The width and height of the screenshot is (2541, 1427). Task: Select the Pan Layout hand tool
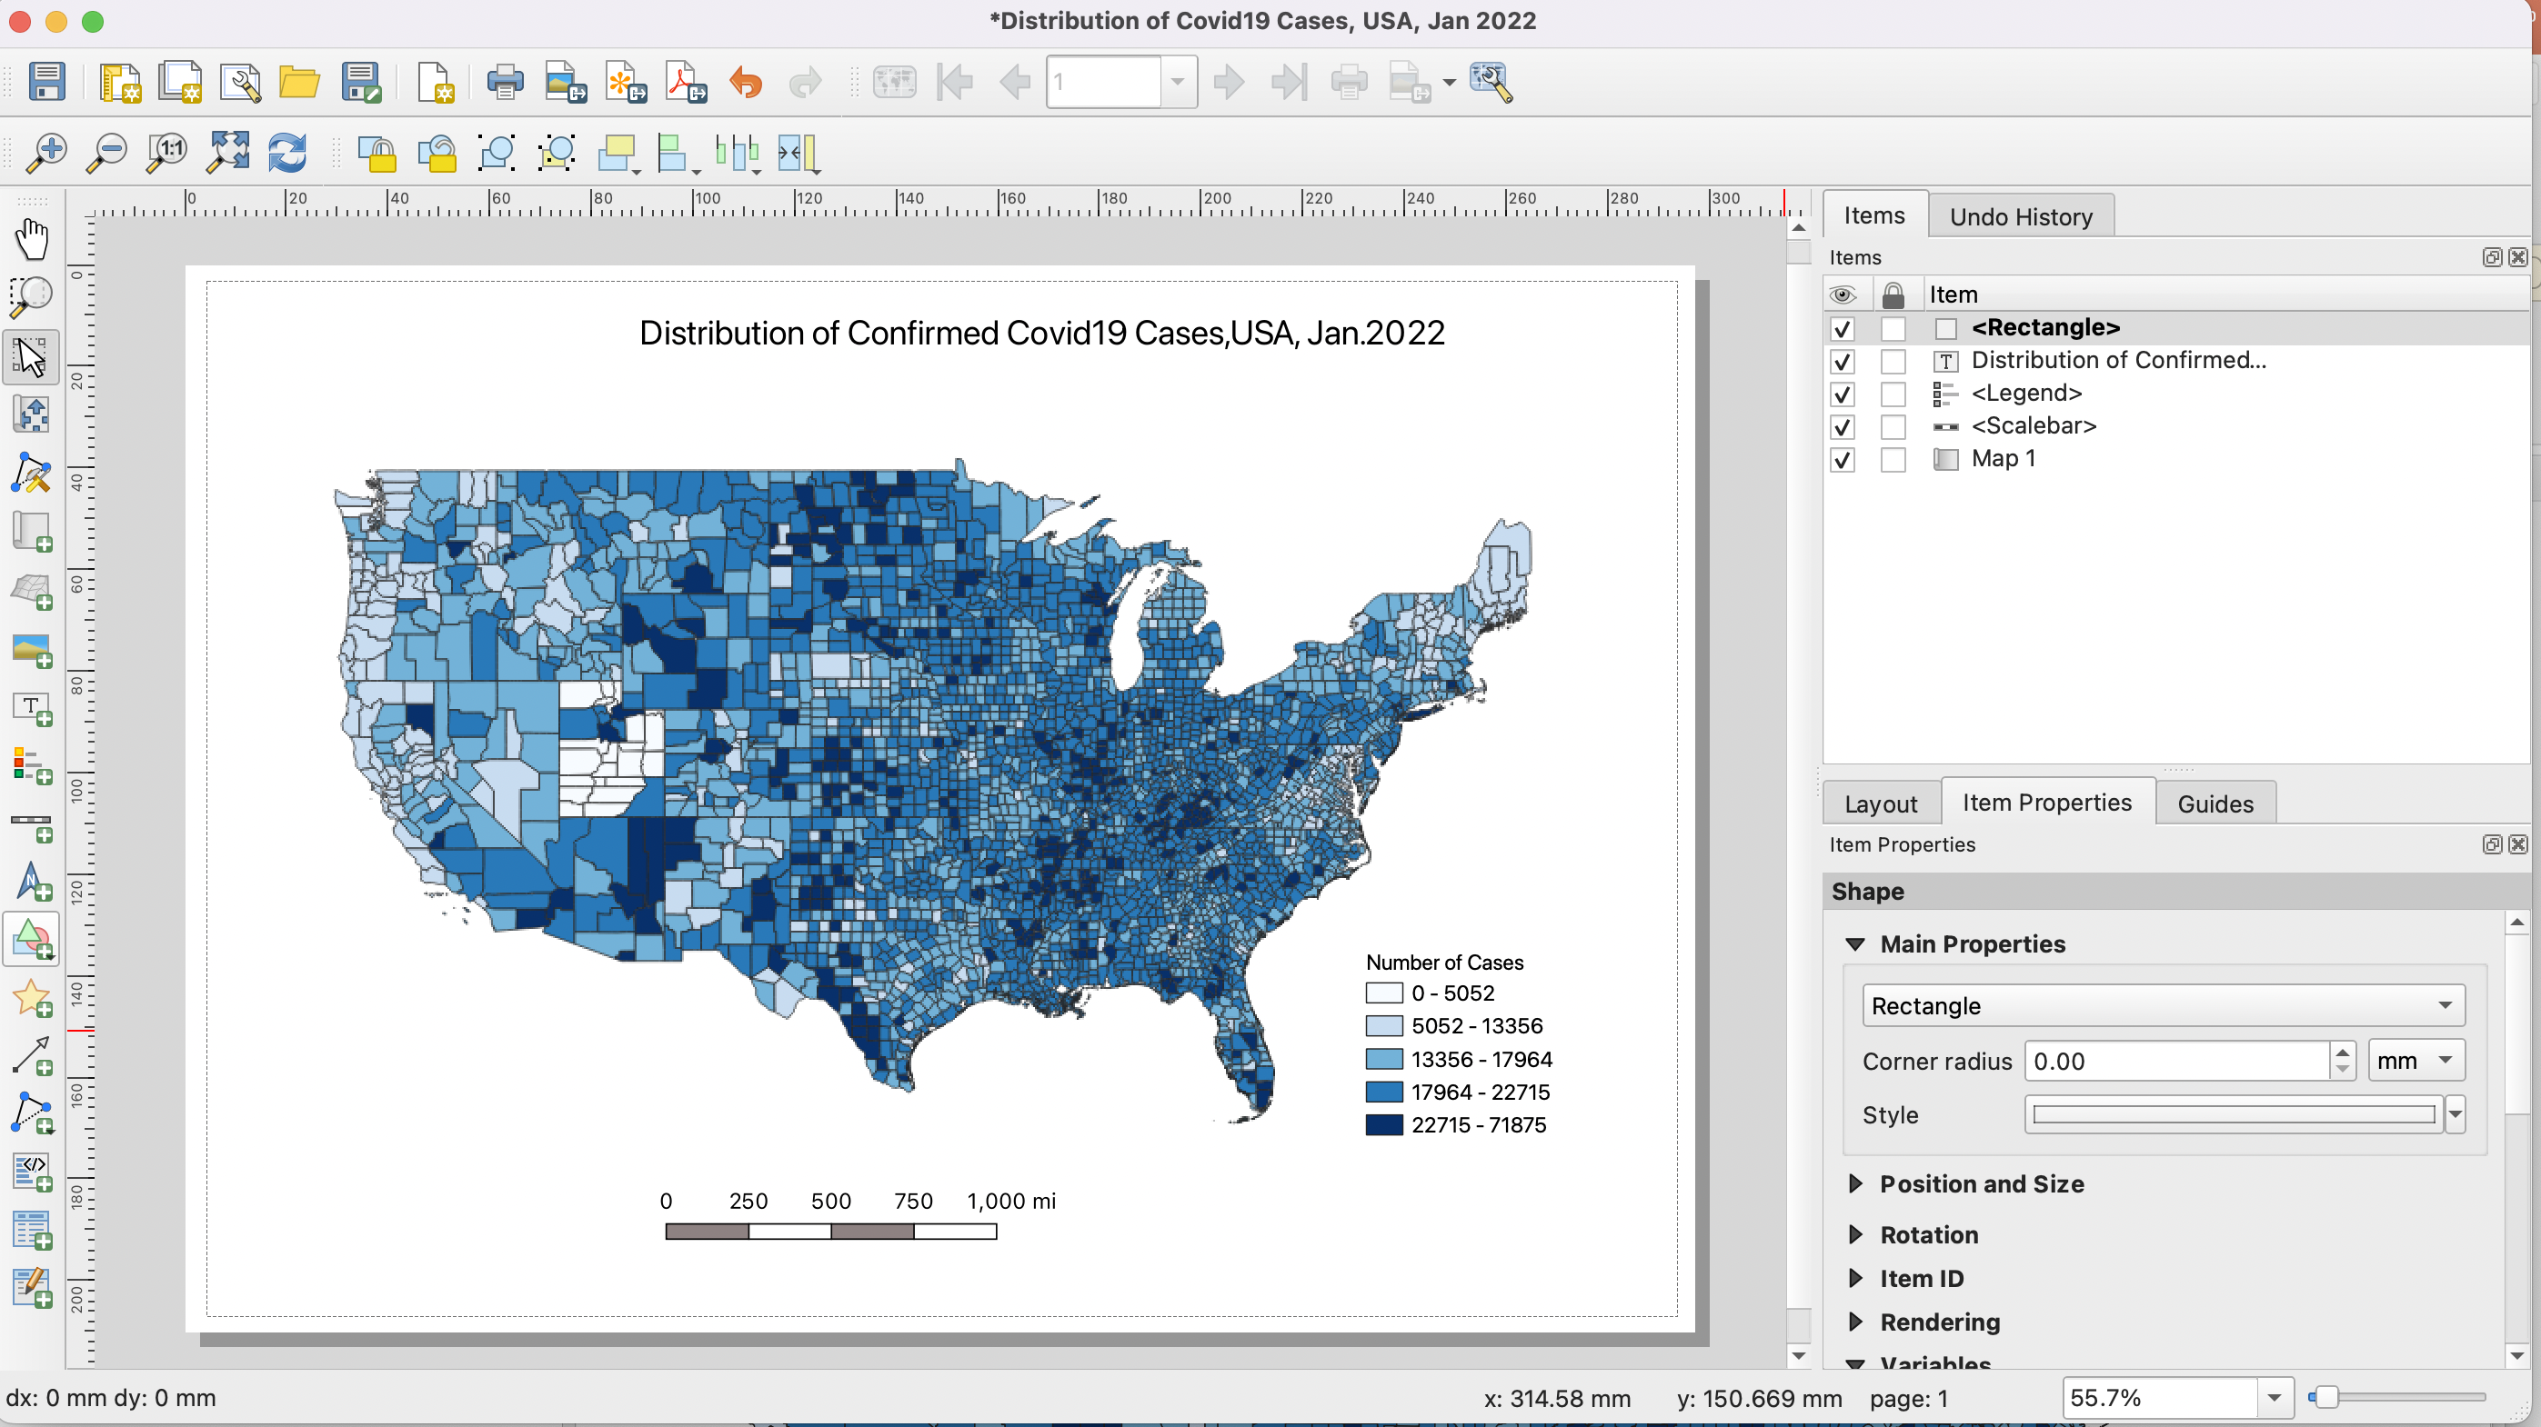(x=32, y=239)
